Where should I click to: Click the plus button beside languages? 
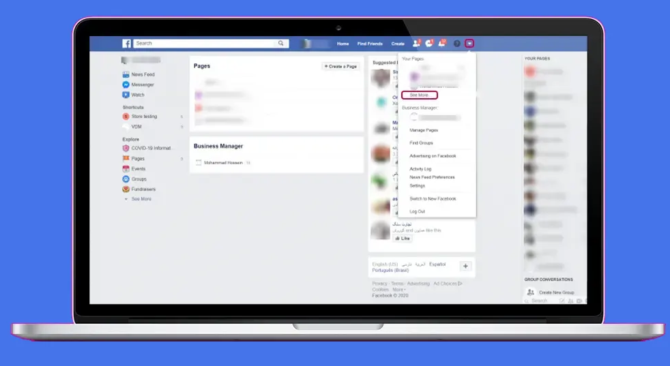465,266
